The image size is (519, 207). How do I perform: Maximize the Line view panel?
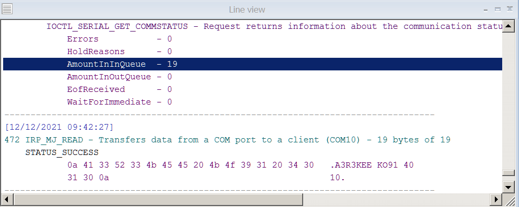point(497,9)
